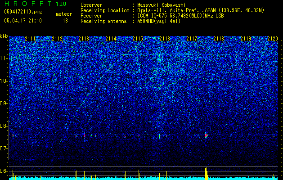Click the strong red meteor echo after 2117

(206, 135)
